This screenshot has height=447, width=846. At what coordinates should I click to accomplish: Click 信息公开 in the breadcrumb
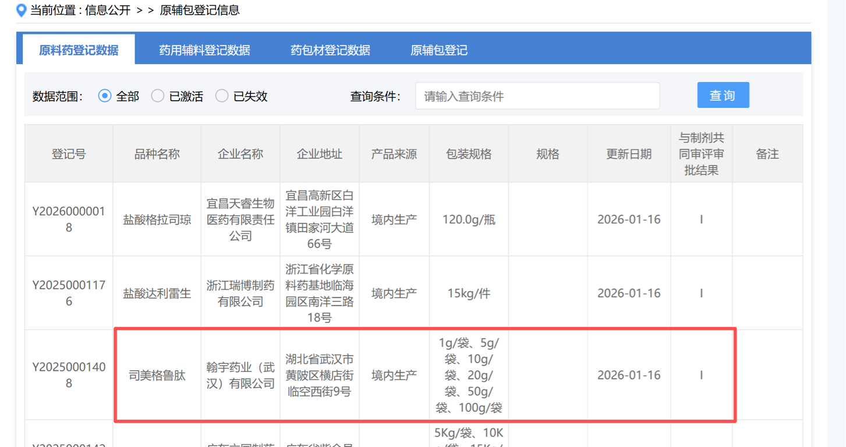pos(108,10)
